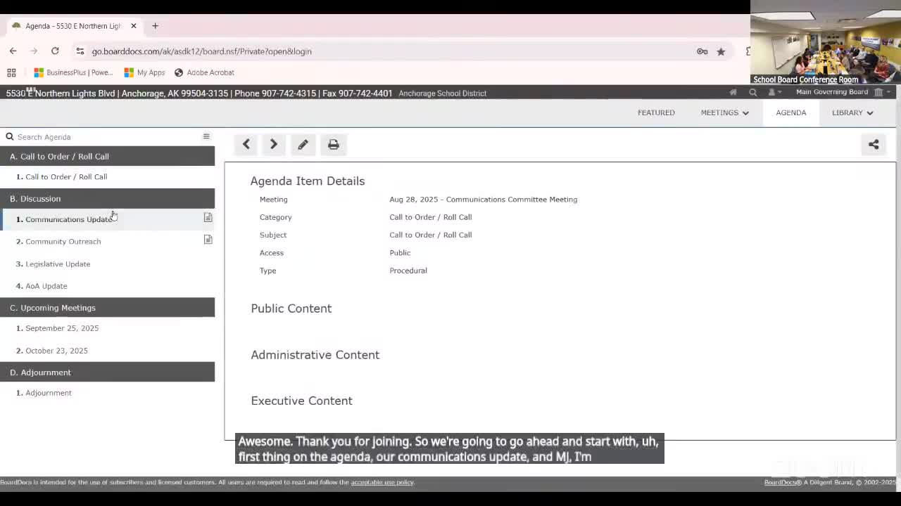Click the BoardDocs footer link
Image resolution: width=901 pixels, height=506 pixels.
point(782,482)
